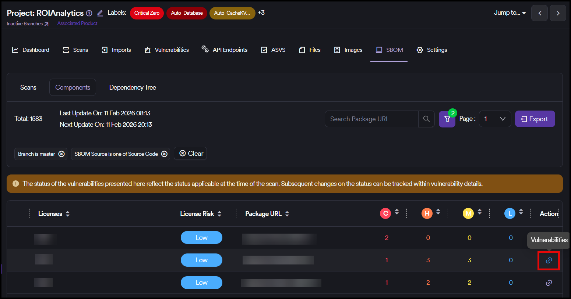This screenshot has height=299, width=571.
Task: Click the search magnifier icon
Action: (x=426, y=119)
